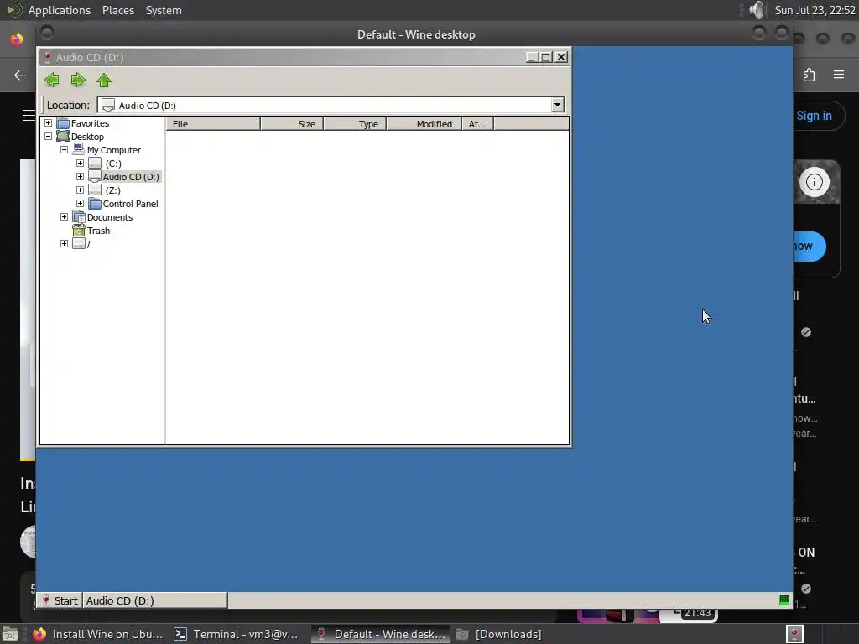Click the Firefox logo icon at top left

coord(17,39)
